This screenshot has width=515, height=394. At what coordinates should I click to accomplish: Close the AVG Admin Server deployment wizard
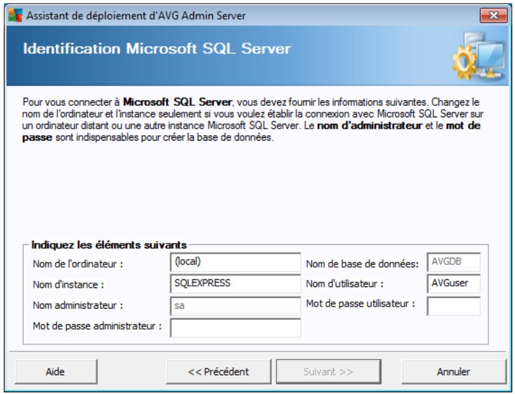click(x=493, y=16)
